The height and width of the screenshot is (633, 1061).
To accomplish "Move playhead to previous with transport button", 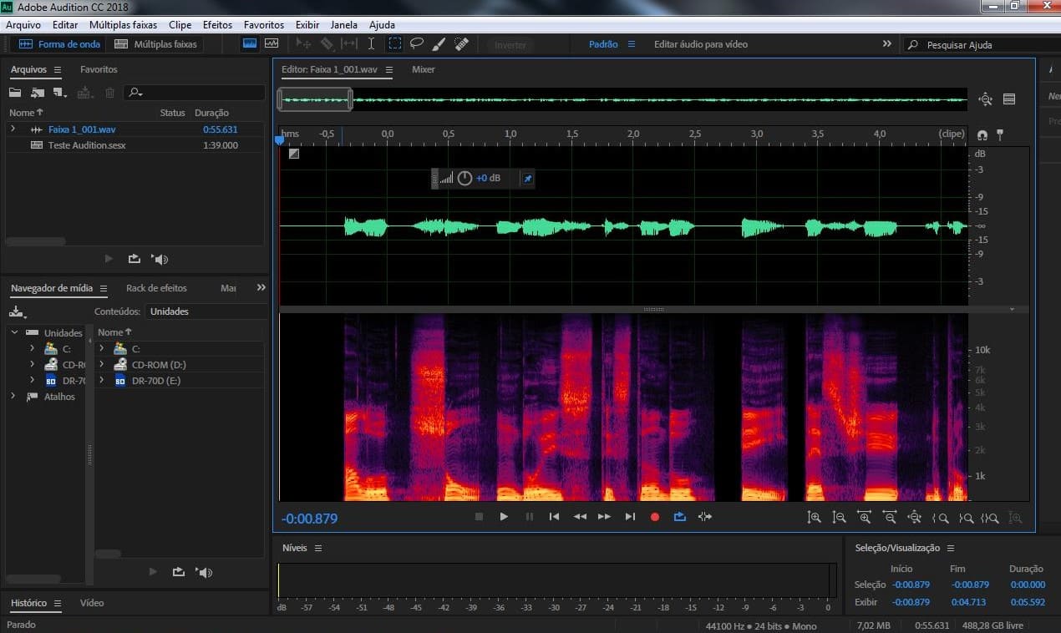I will pyautogui.click(x=554, y=517).
